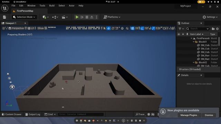
Task: Open the Select menu
Action: coord(61,6)
